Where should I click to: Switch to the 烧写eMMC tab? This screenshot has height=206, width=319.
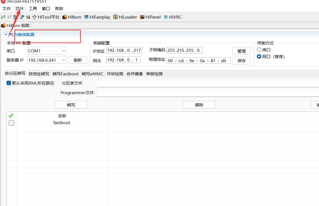(92, 74)
